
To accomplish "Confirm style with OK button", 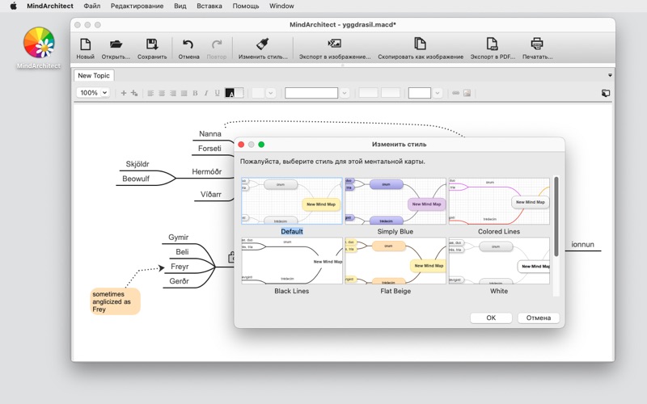I will (491, 318).
